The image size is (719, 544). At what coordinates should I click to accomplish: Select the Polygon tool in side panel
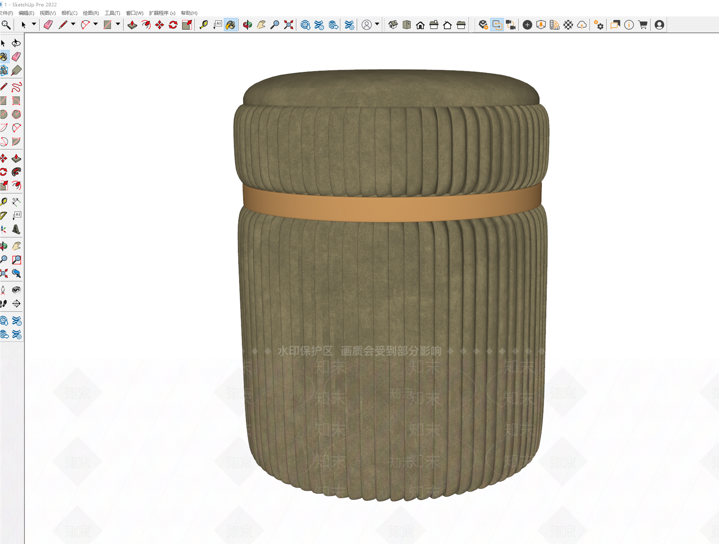[16, 114]
